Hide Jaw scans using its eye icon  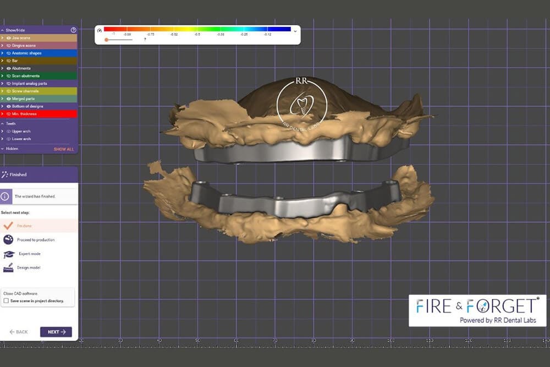click(x=9, y=38)
